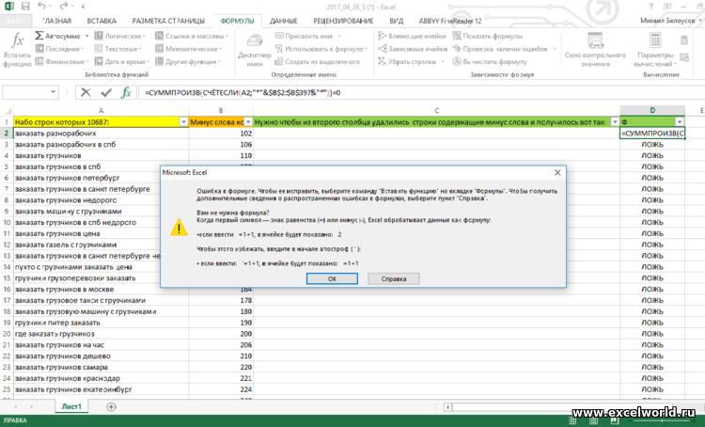Open filter dropdown of column D header

coord(680,122)
